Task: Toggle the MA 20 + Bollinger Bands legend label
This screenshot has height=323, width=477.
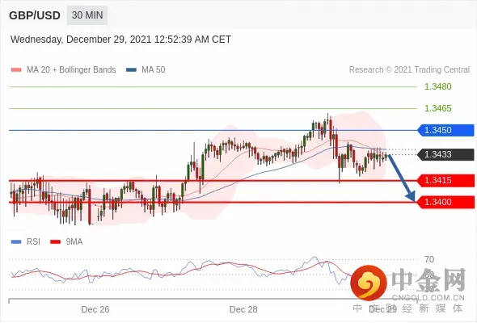Action: 71,70
